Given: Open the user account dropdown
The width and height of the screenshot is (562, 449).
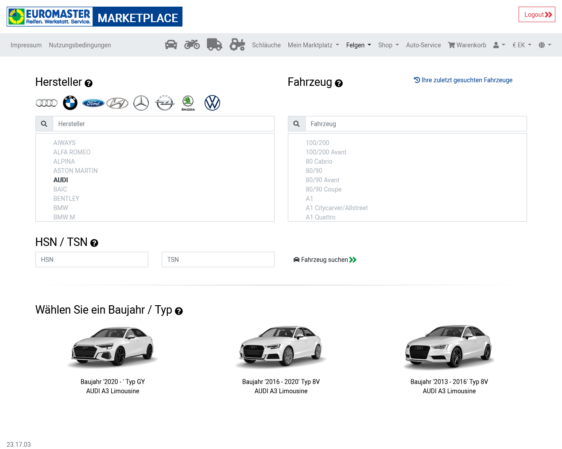Looking at the screenshot, I should tap(499, 45).
